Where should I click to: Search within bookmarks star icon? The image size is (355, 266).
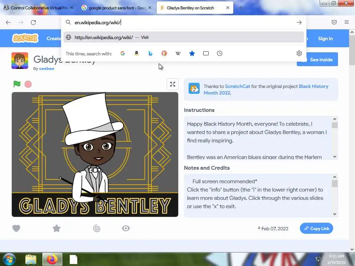192,53
